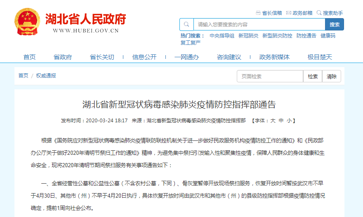Open the 政务邮箱 envelope icon link

(289, 13)
